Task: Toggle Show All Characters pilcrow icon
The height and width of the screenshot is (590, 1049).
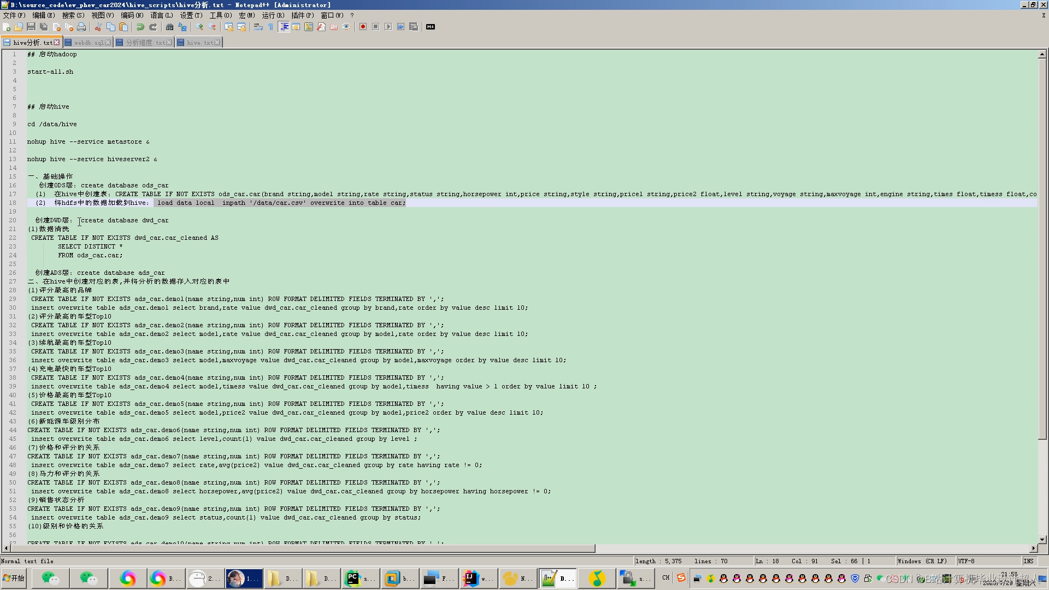Action: point(271,27)
